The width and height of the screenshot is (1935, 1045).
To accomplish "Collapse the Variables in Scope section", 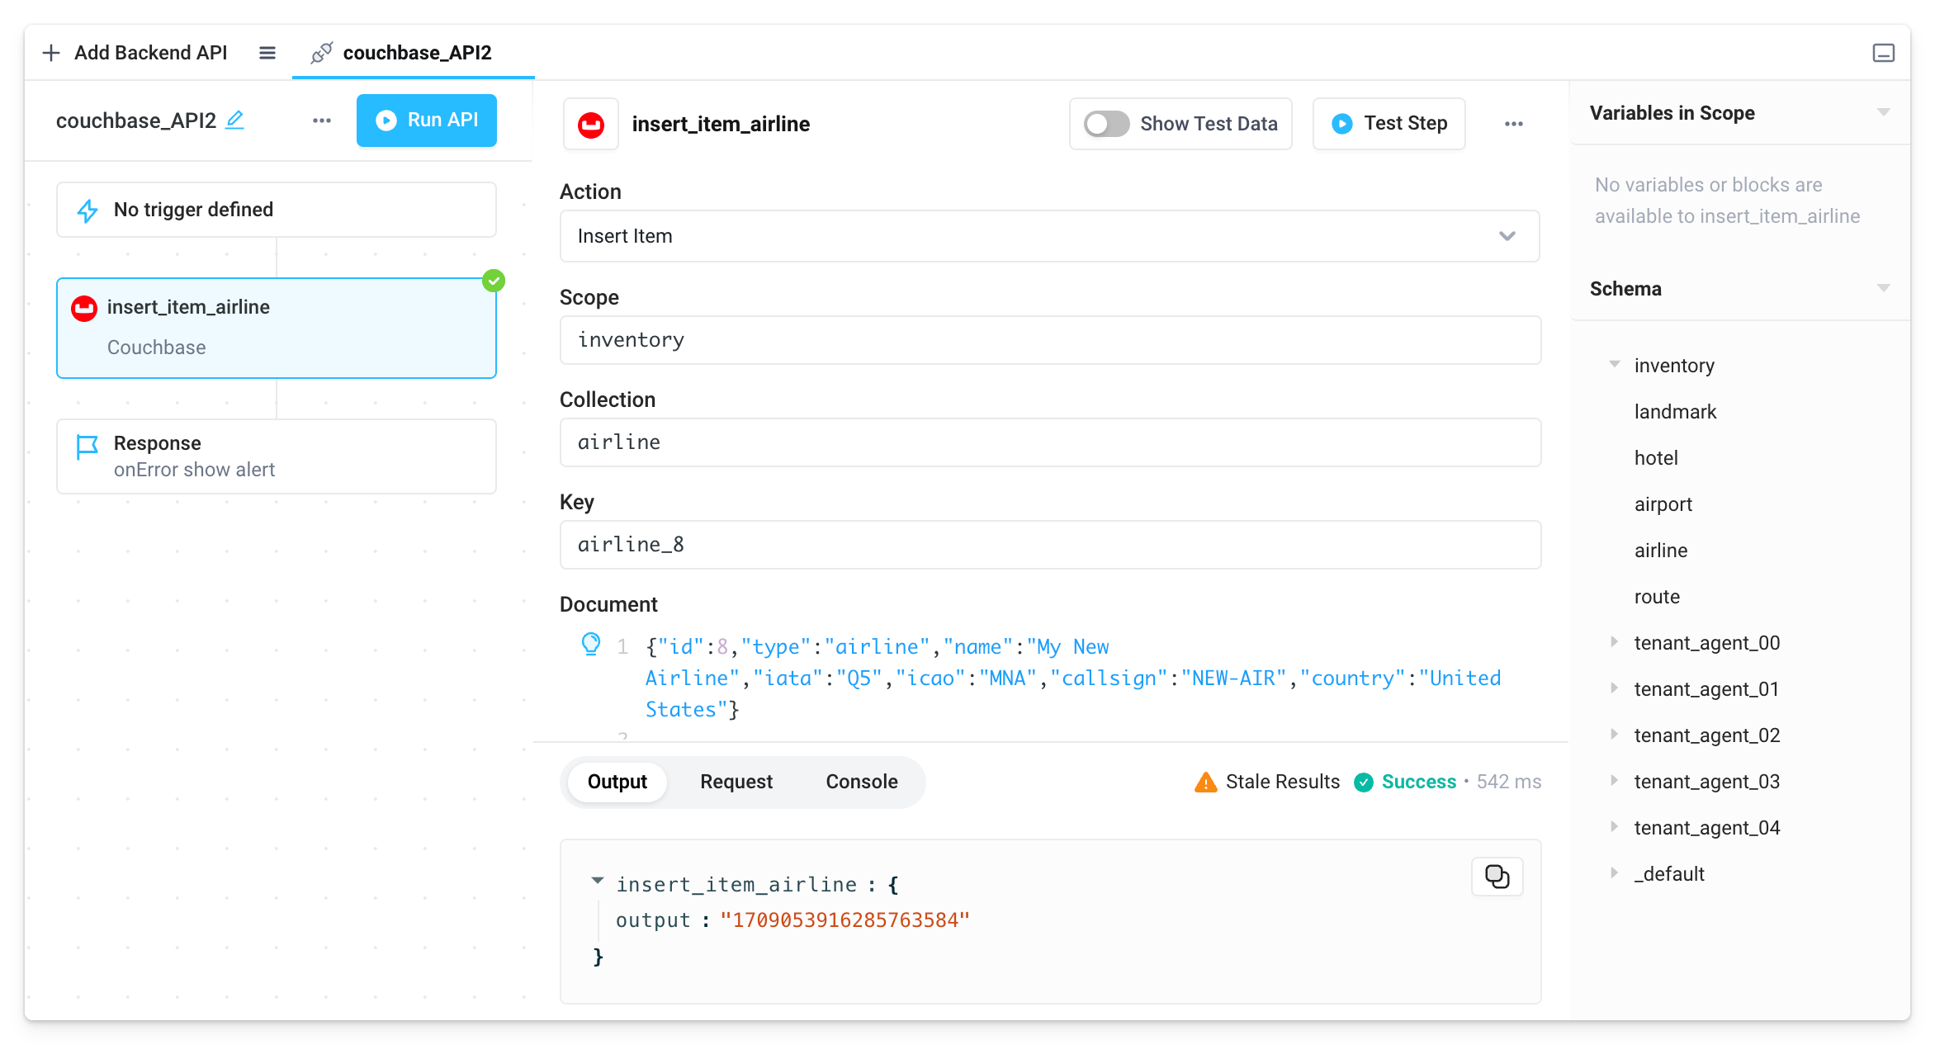I will (x=1883, y=112).
